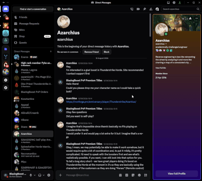202x181 pixels.
Task: Open the GIF picker
Action: [x=127, y=175]
